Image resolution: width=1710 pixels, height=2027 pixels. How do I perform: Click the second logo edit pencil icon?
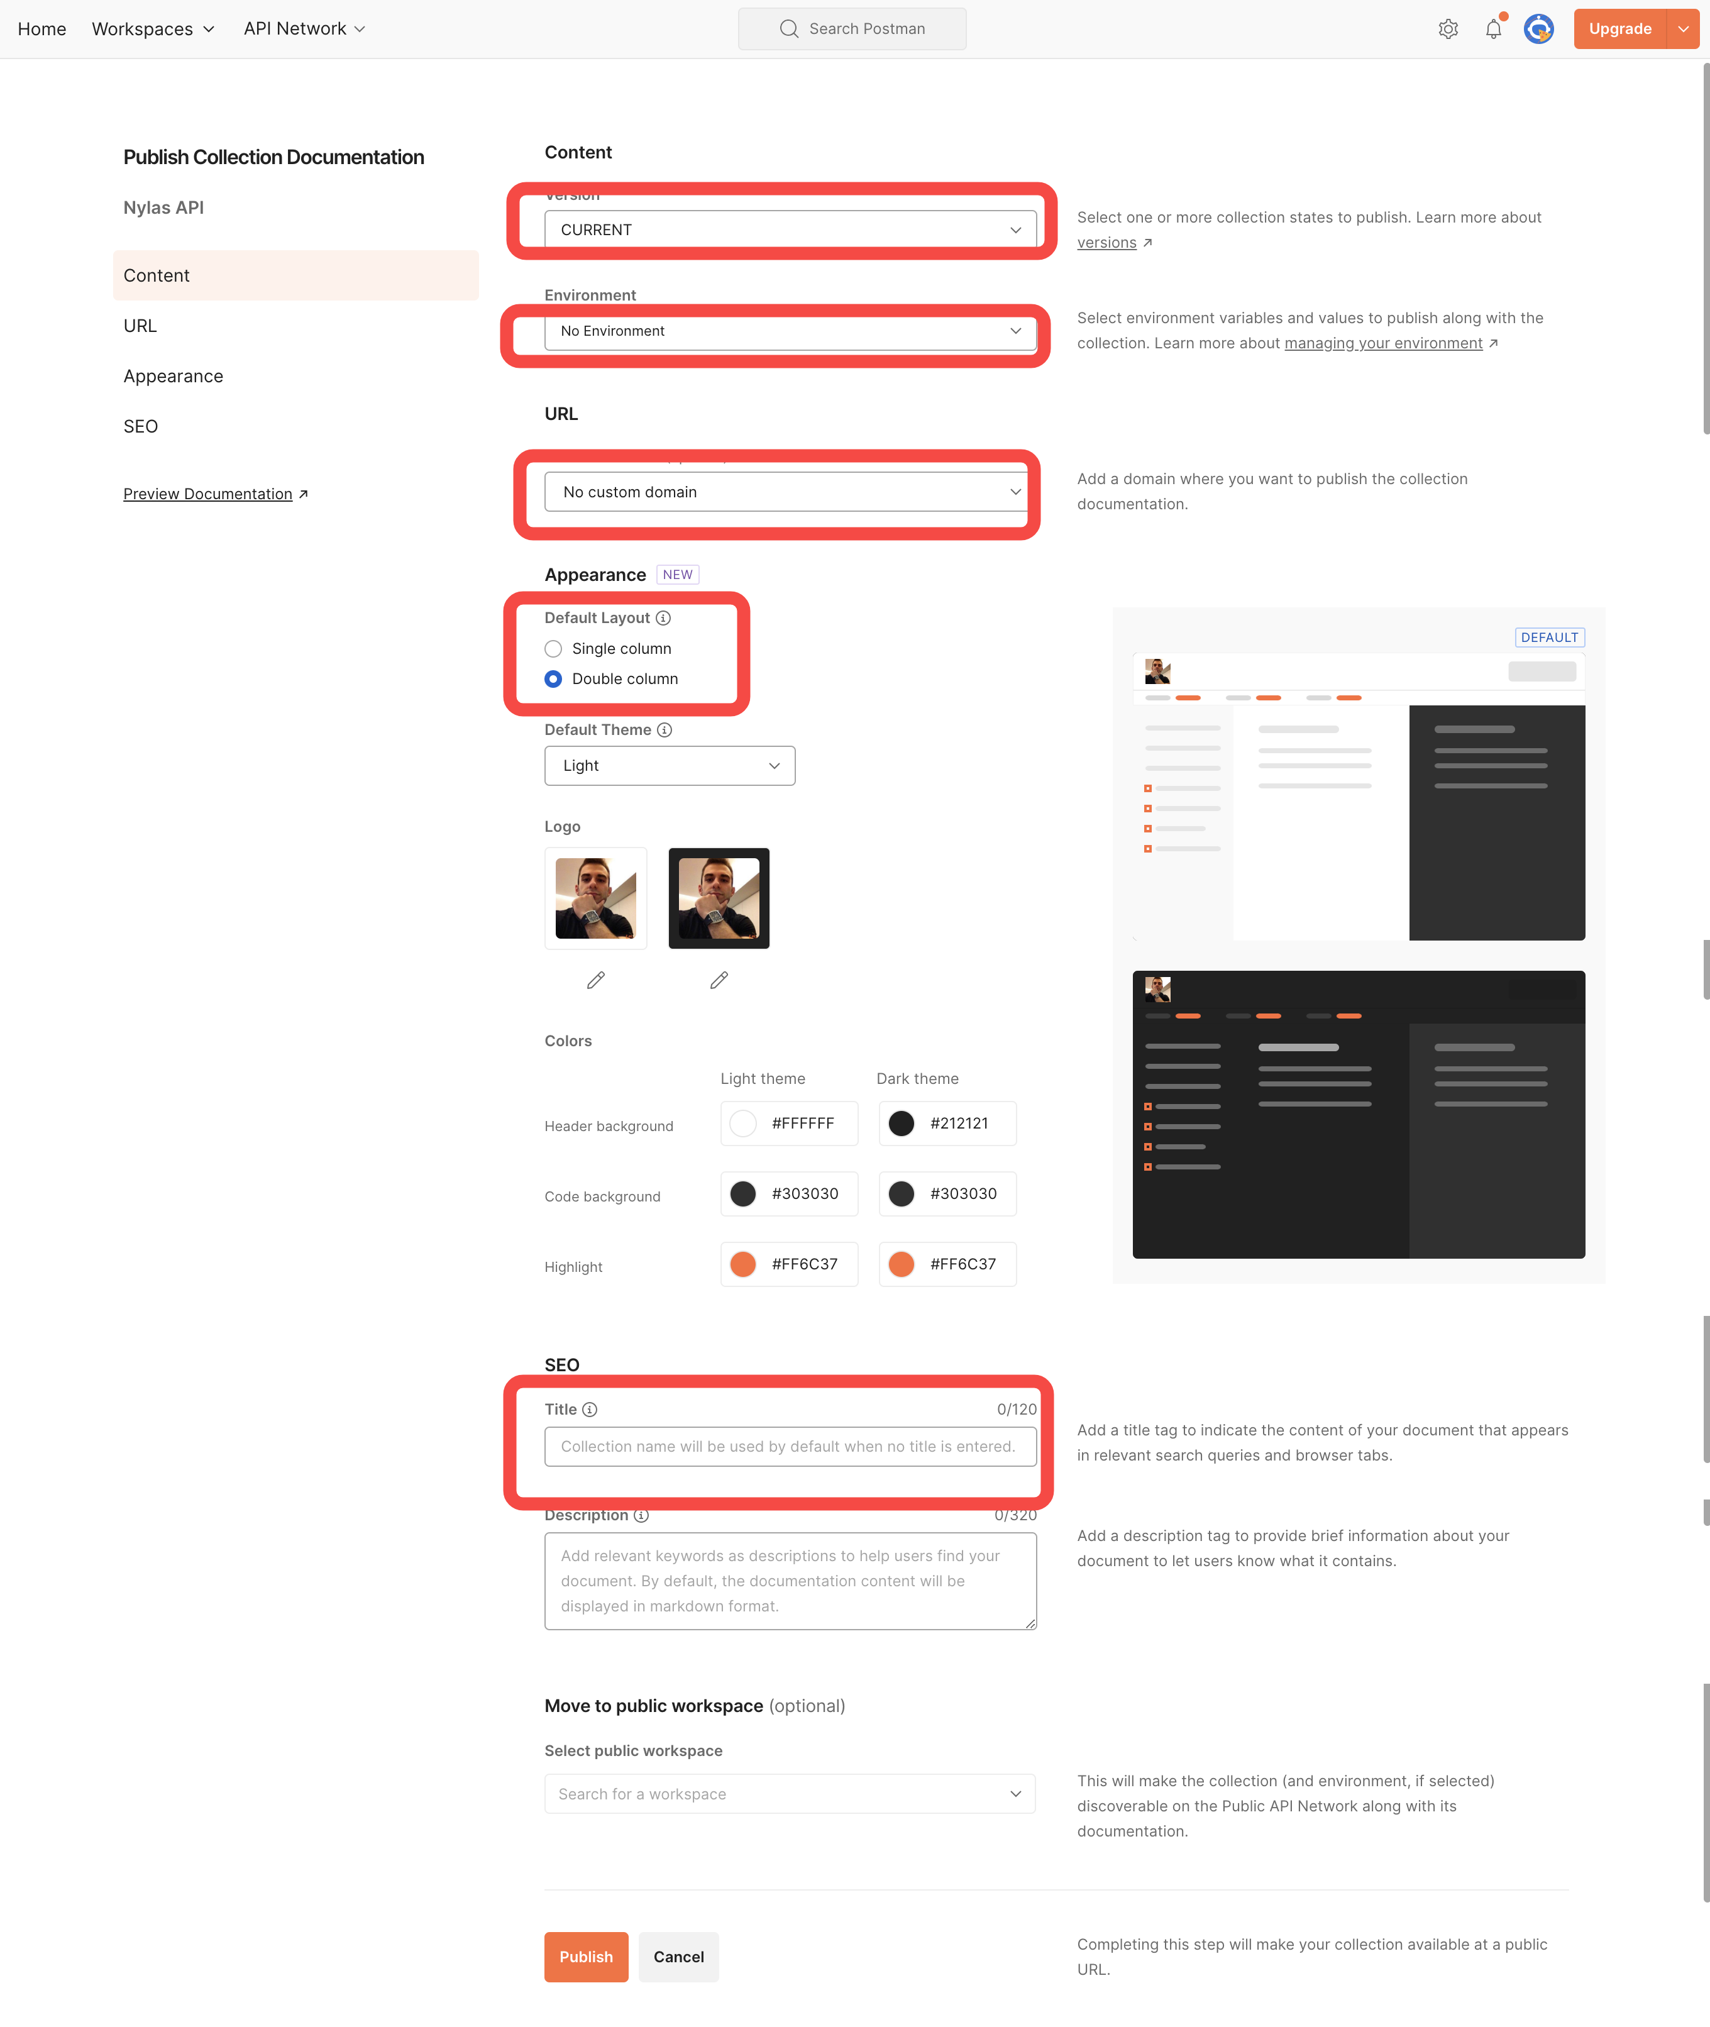(x=719, y=980)
